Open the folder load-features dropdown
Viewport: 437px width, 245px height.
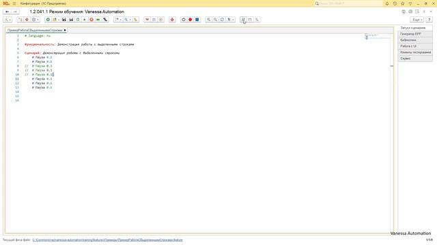(x=55, y=20)
